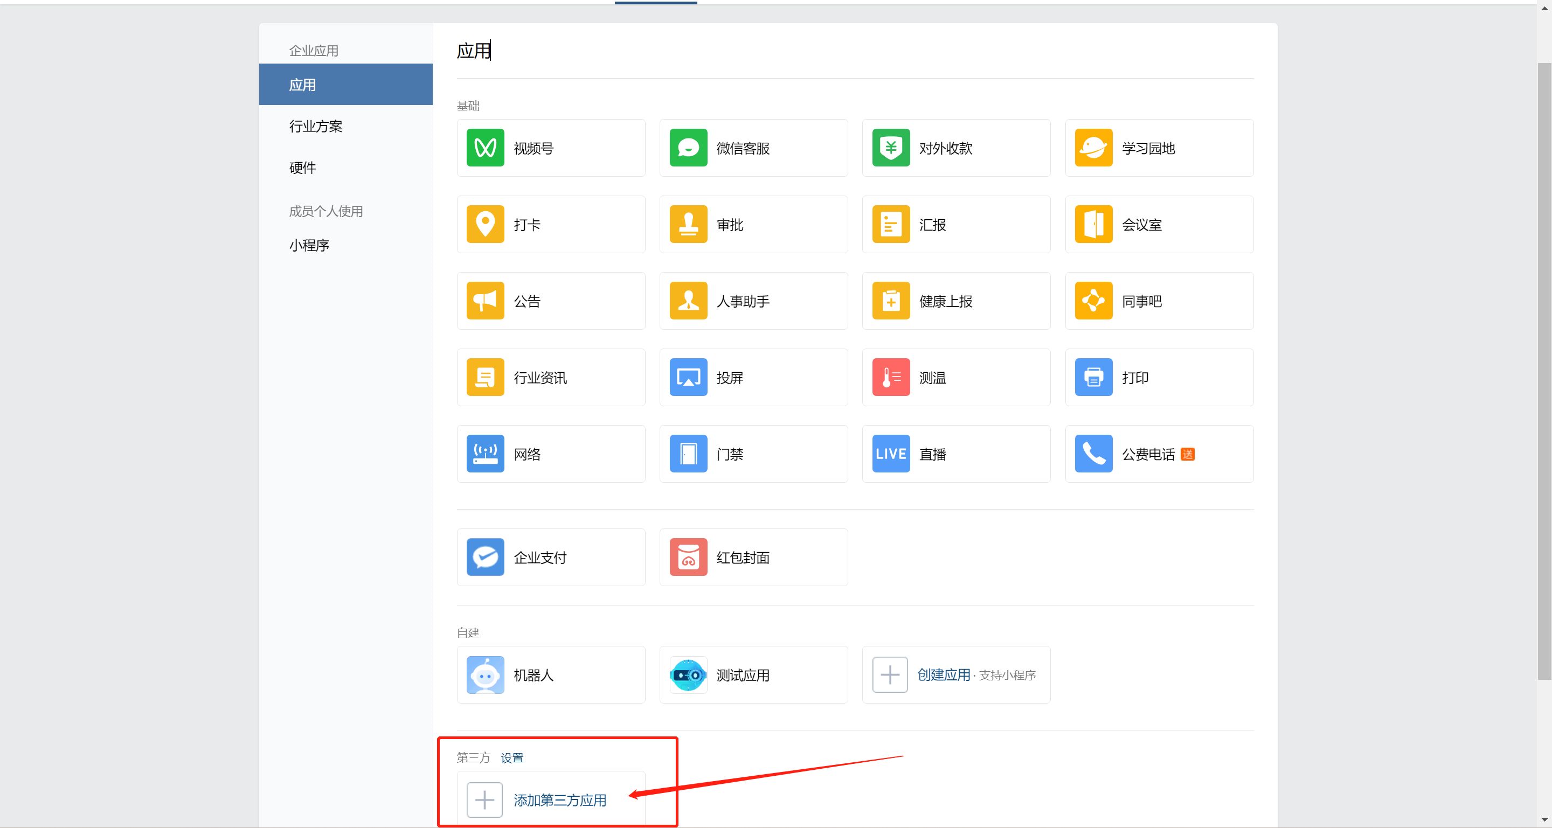The height and width of the screenshot is (828, 1552).
Task: Open the 人事助手 person icon
Action: point(688,301)
